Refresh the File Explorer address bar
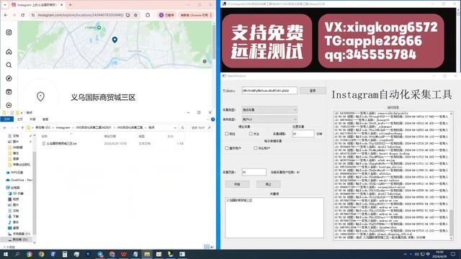461x259 pixels. point(182,128)
